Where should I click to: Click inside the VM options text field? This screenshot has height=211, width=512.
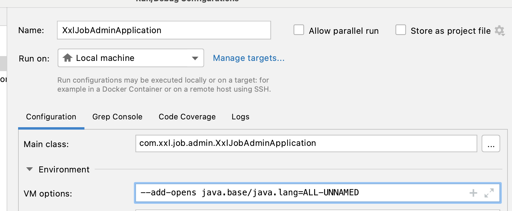pos(302,193)
